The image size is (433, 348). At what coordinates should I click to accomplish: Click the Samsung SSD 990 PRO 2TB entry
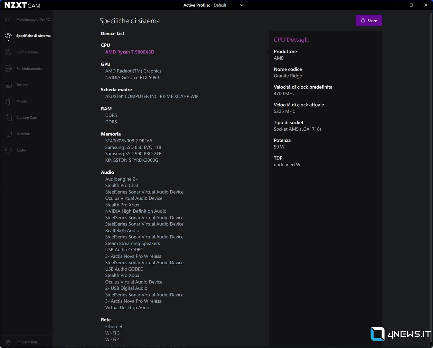[x=133, y=154]
